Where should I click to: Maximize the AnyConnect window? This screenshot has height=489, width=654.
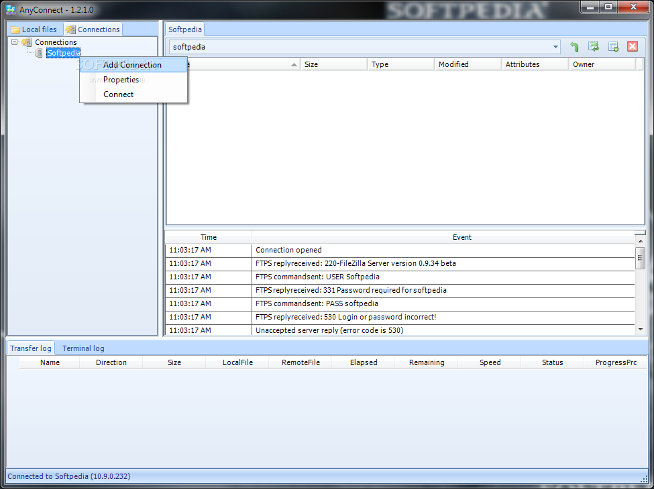[608, 7]
